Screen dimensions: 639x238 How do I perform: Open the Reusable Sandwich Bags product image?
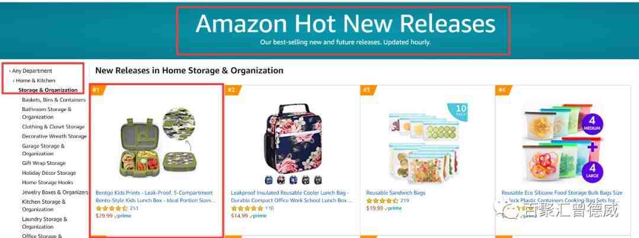[426, 143]
